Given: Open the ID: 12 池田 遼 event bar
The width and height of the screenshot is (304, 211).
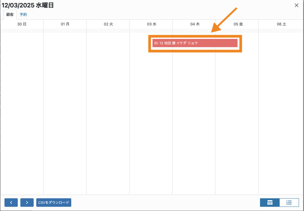Looking at the screenshot, I should click(x=195, y=43).
